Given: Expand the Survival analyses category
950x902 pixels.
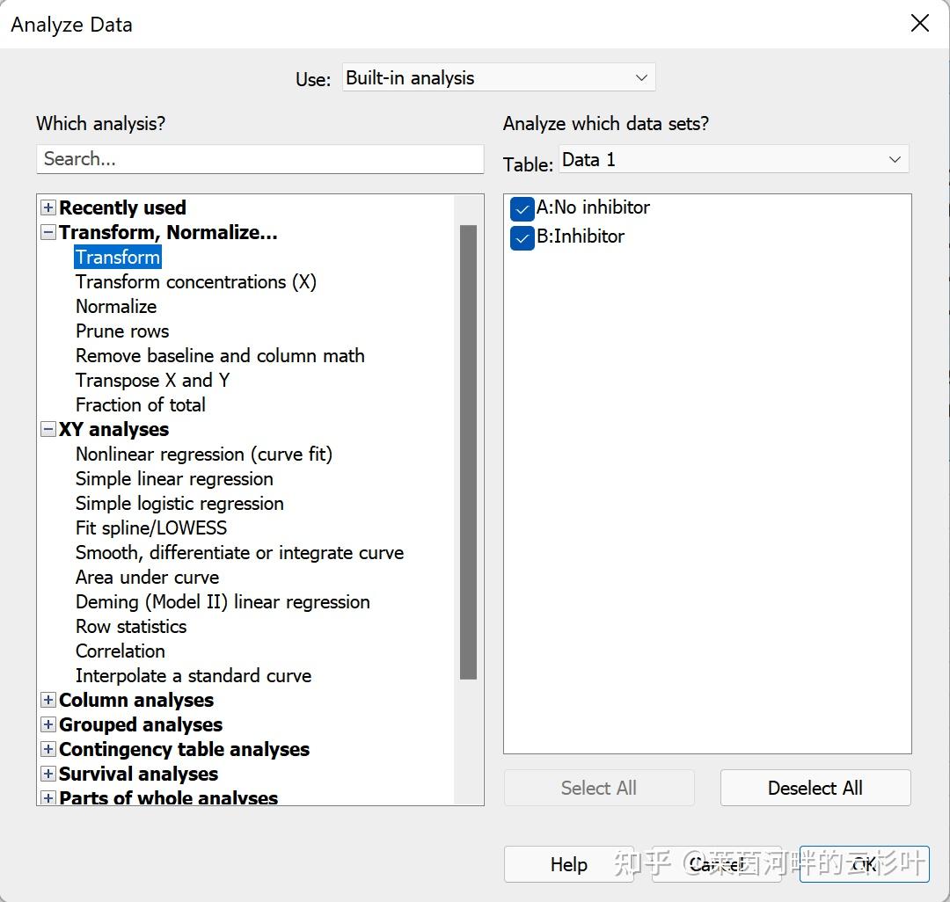Looking at the screenshot, I should [x=48, y=775].
